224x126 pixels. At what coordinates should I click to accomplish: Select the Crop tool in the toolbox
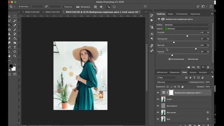pyautogui.click(x=9, y=25)
